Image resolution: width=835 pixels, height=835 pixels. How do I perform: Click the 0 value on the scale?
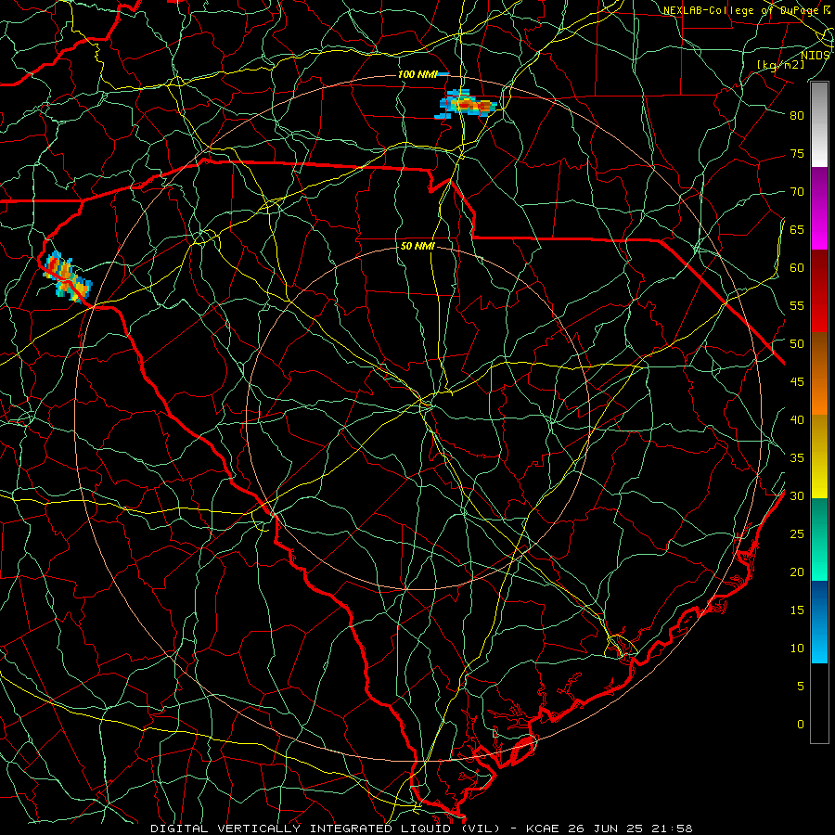801,725
